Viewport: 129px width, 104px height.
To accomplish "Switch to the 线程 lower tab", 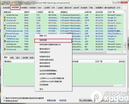I will (12, 58).
